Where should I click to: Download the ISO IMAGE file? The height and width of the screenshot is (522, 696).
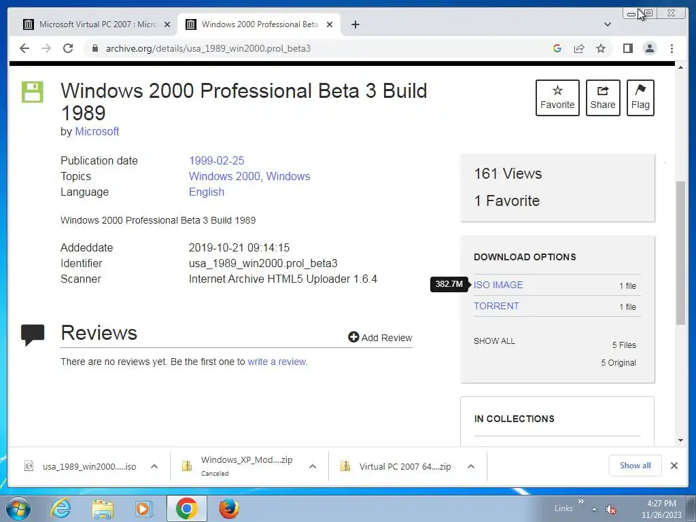498,285
